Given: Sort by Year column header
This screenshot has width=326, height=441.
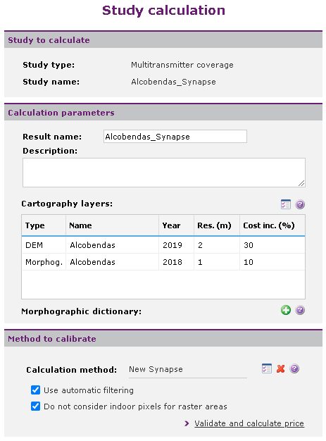Looking at the screenshot, I should pyautogui.click(x=176, y=225).
